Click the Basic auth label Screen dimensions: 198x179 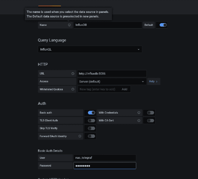pos(46,113)
